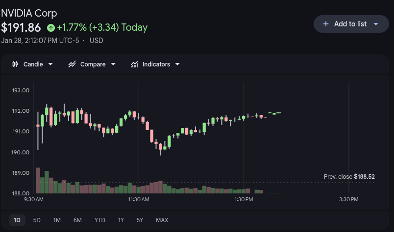
Task: Expand the Candle chart type dropdown arrow
Action: [x=50, y=64]
